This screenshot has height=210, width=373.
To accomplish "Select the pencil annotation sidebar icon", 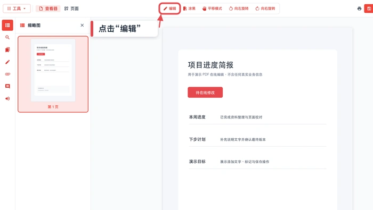I will pos(7,62).
